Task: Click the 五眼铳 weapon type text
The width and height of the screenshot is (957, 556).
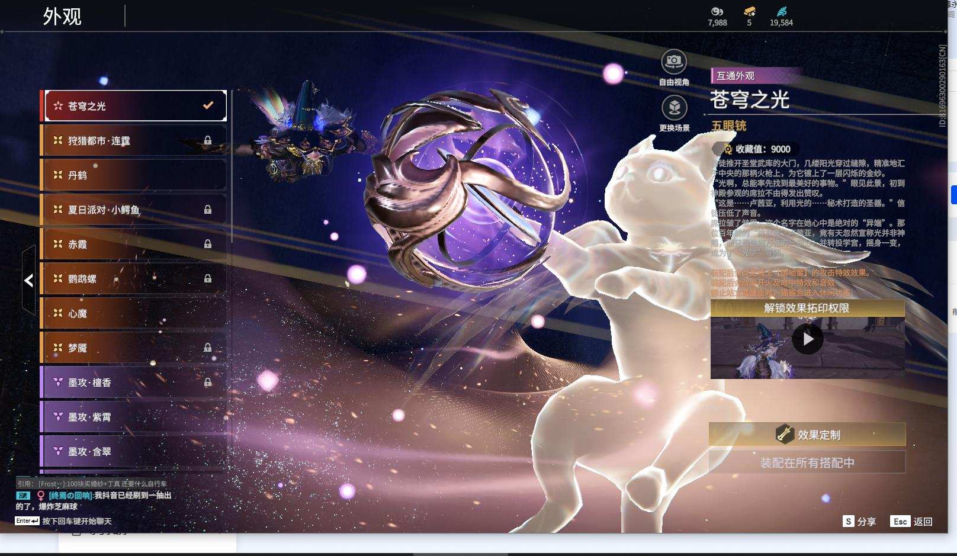Action: click(729, 126)
